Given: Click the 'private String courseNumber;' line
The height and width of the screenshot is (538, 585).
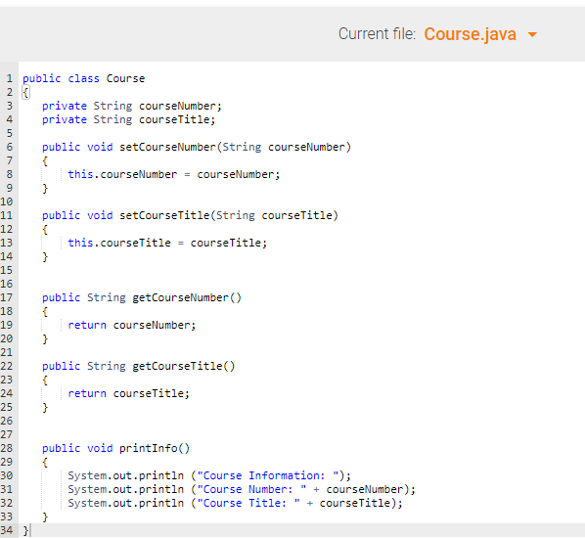Looking at the screenshot, I should click(132, 106).
